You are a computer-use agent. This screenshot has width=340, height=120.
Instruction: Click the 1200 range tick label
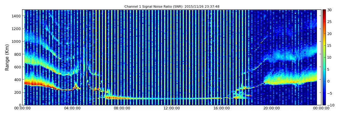(x=17, y=29)
